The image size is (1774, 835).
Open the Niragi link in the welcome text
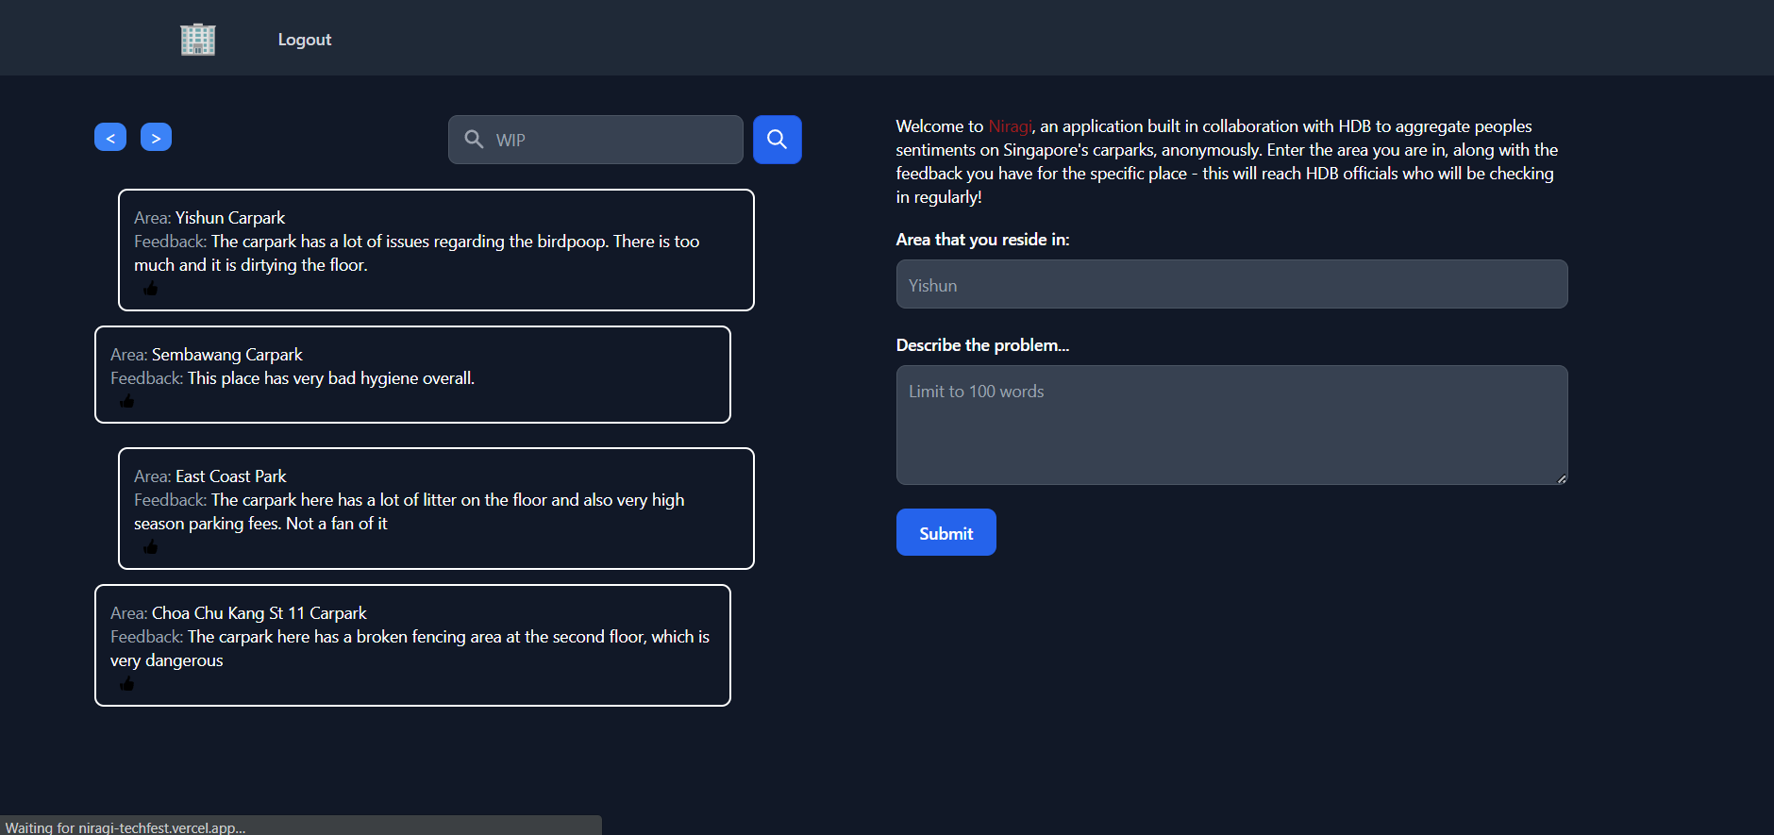click(1009, 125)
